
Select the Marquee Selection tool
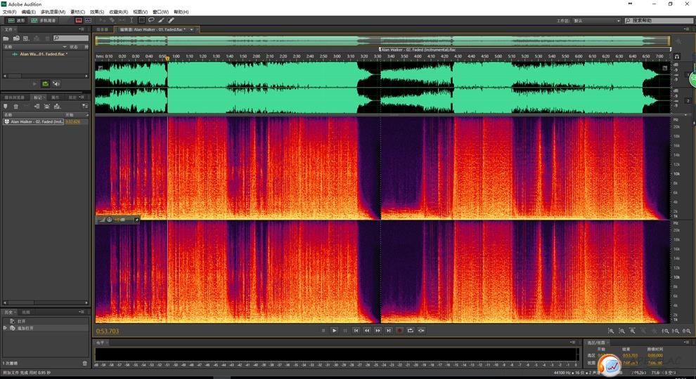(x=141, y=20)
